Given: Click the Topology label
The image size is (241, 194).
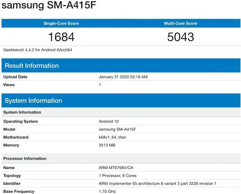Looking at the screenshot, I should (12, 176).
